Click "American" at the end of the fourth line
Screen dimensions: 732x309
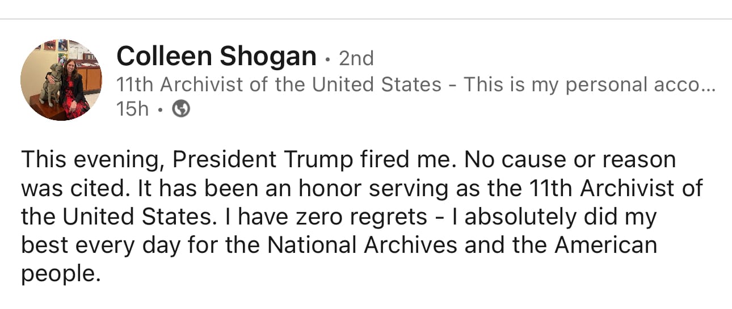pyautogui.click(x=605, y=245)
